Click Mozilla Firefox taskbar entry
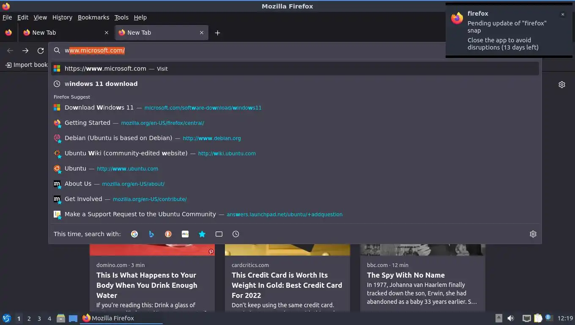 click(x=121, y=318)
